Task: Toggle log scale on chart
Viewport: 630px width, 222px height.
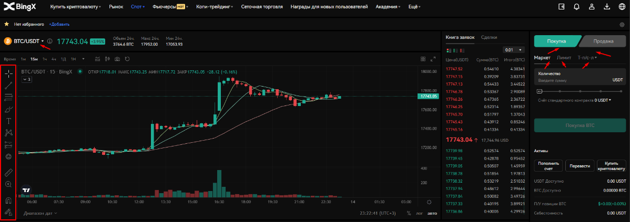Action: coord(420,213)
